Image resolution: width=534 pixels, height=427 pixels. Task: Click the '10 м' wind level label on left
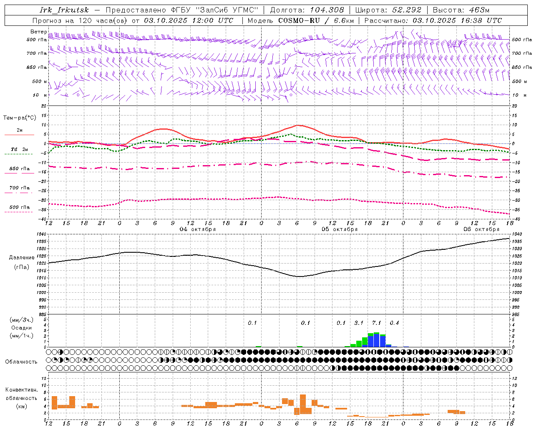pos(40,95)
